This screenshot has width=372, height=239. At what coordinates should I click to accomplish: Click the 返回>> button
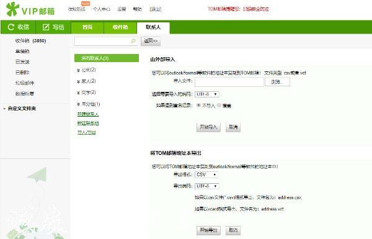click(151, 41)
